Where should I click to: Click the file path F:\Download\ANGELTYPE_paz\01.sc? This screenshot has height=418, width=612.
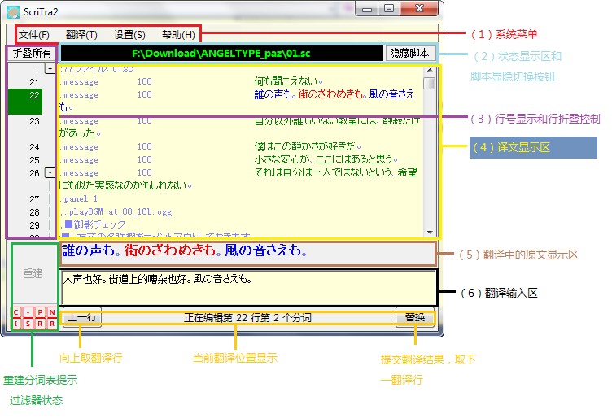(221, 53)
